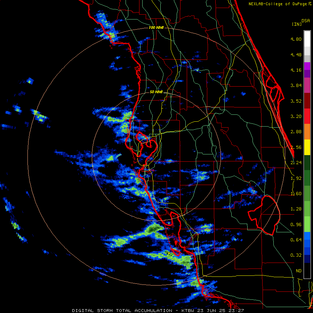
Task: Select the 1.92 legend value
Action: point(296,178)
